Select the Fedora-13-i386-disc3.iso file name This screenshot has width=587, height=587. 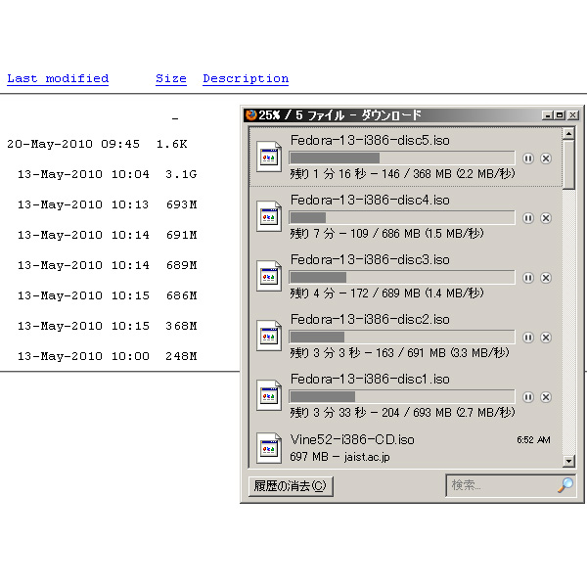tap(370, 259)
